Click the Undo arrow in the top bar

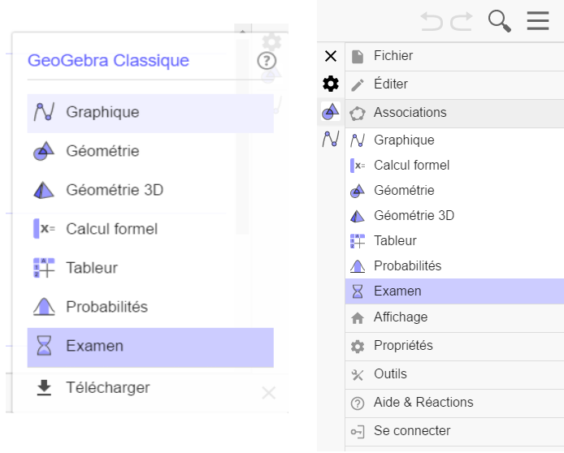point(432,21)
